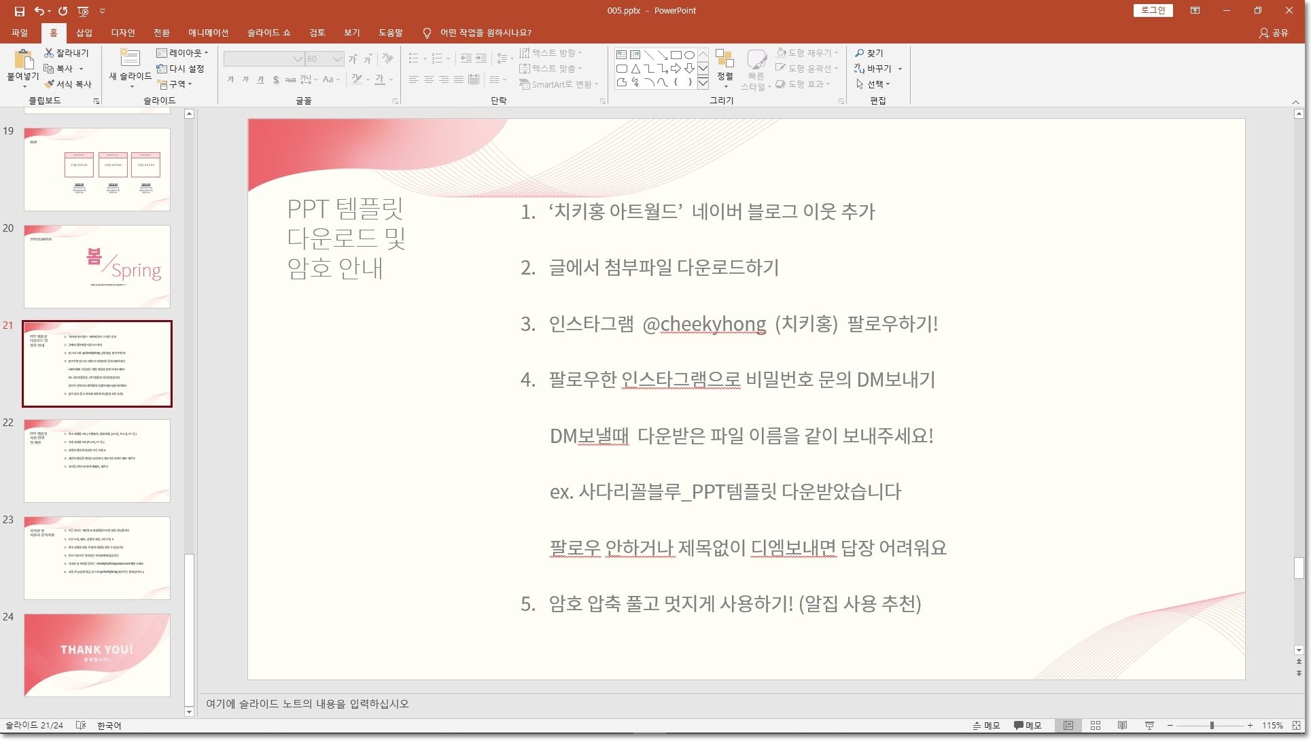Screen dimensions: 1311x740
Task: Start Slide Show from status bar icon
Action: pos(1149,726)
